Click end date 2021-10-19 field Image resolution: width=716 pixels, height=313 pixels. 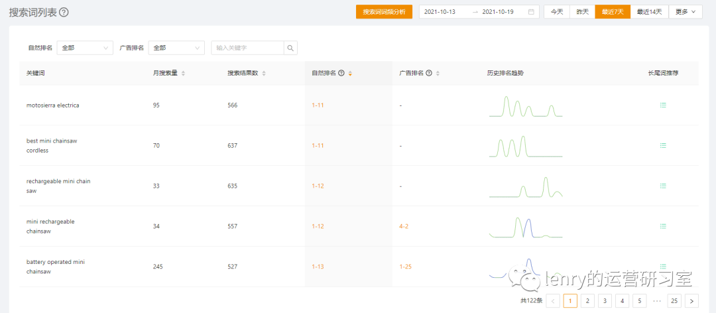tap(498, 12)
